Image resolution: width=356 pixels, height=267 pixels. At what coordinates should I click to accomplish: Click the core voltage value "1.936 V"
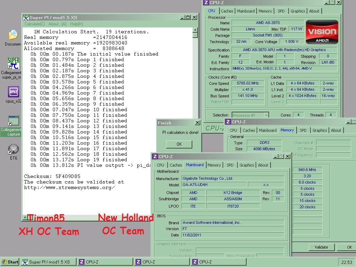point(292,42)
